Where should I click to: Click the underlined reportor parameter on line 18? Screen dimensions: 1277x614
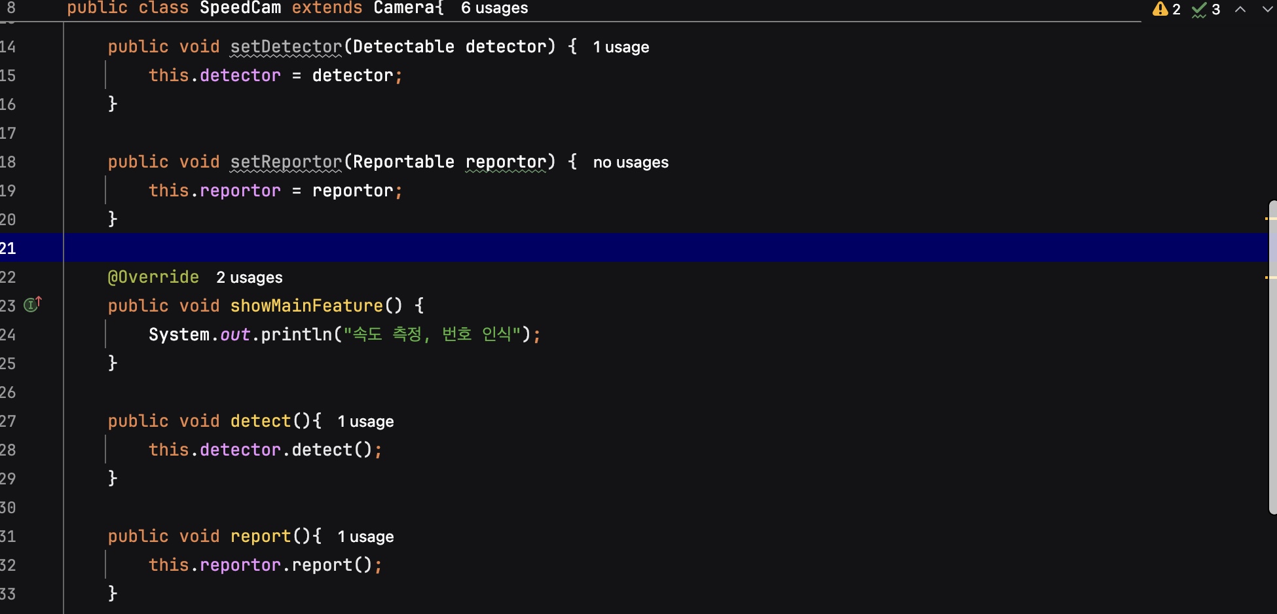pyautogui.click(x=506, y=162)
